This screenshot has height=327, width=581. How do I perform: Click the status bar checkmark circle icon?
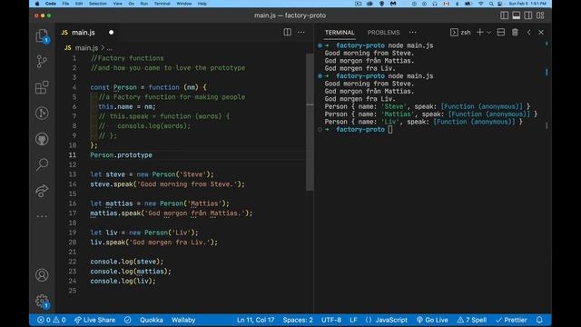point(127,320)
